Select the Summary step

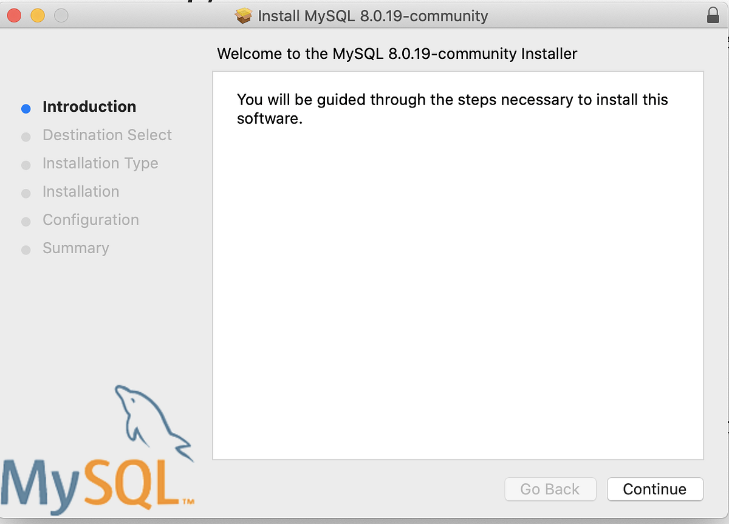tap(75, 248)
